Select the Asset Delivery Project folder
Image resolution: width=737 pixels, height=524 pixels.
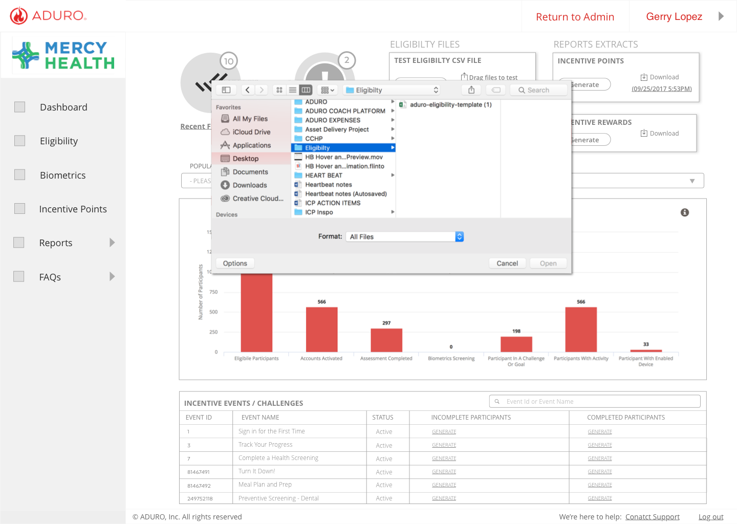coord(343,129)
